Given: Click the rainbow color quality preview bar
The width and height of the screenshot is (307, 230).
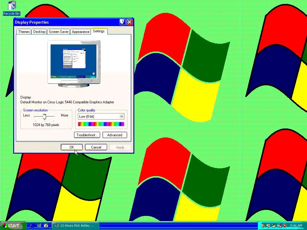Looking at the screenshot, I should tap(101, 124).
